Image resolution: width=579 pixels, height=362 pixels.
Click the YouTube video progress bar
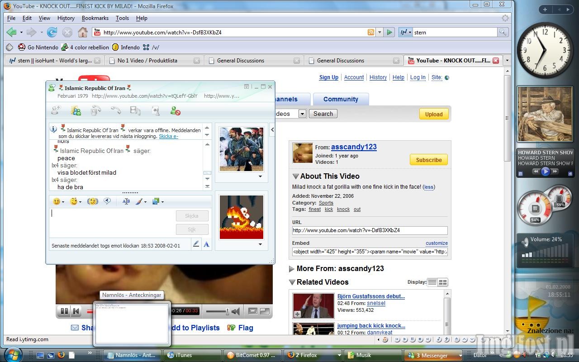(x=90, y=311)
